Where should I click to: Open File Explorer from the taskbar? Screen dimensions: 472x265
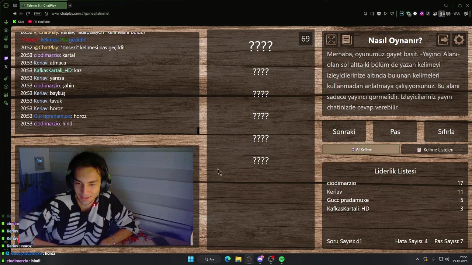point(239,259)
